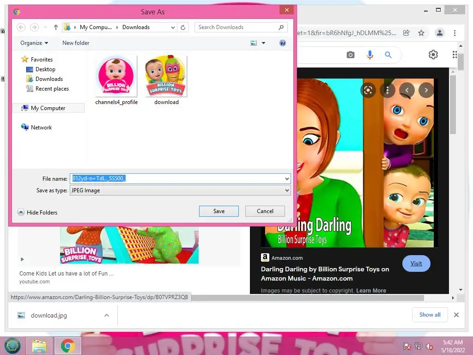
Task: Click the search magnifier in Search Downloads
Action: coord(281,27)
